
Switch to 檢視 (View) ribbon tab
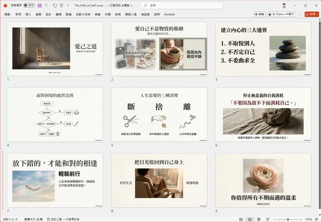point(118,14)
